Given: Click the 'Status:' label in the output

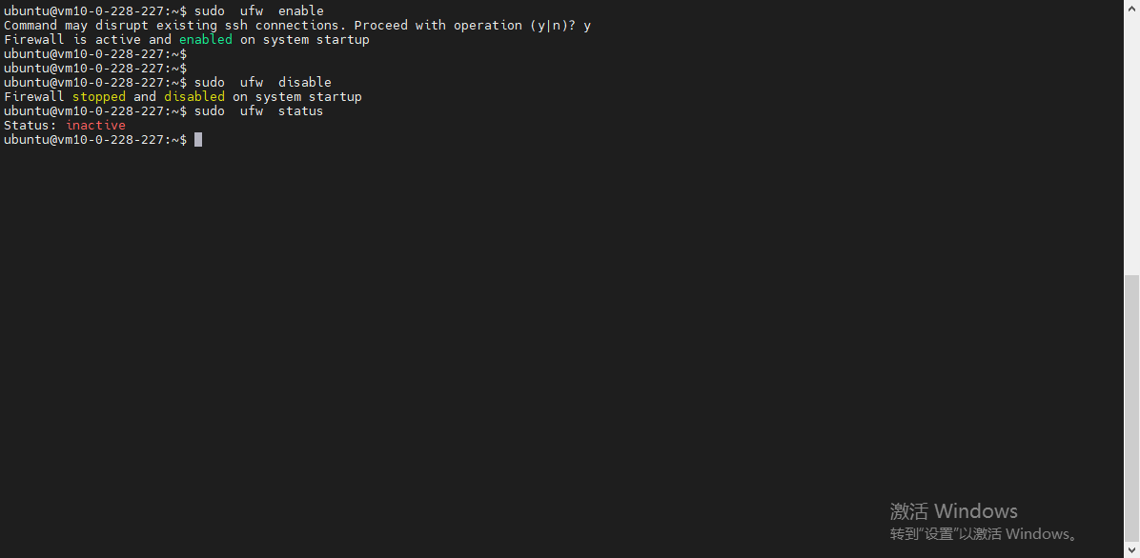Looking at the screenshot, I should pos(31,126).
